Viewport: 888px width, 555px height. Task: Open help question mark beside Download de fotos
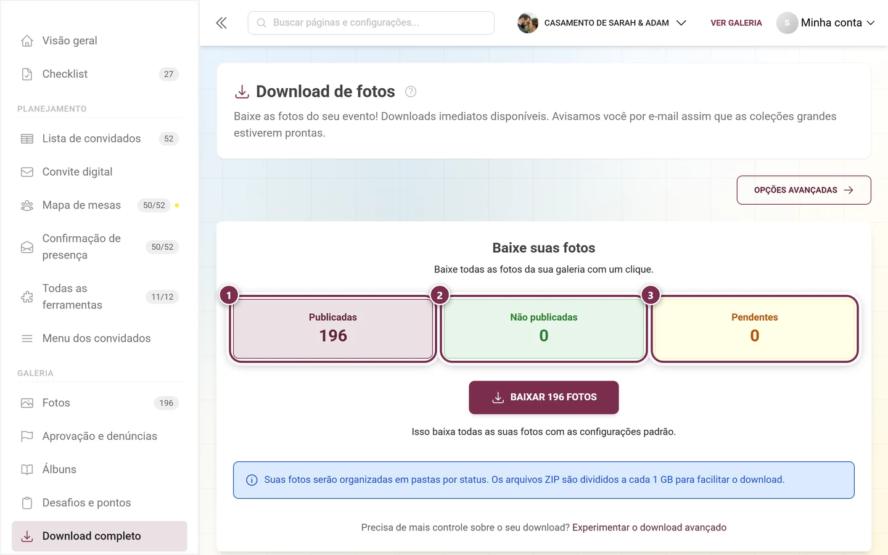coord(411,92)
